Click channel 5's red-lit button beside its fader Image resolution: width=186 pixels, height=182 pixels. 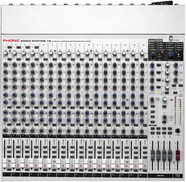click(45, 166)
